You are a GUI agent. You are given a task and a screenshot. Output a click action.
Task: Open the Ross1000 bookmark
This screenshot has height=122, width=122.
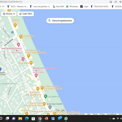(x=58, y=7)
